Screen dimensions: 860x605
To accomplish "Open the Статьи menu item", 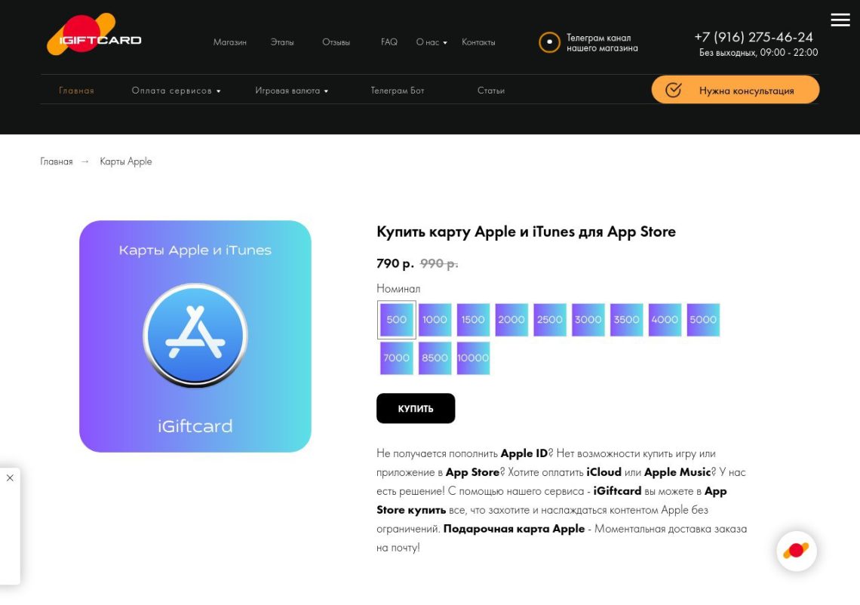I will (x=491, y=91).
